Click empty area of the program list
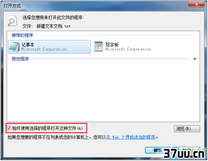 coord(103,91)
